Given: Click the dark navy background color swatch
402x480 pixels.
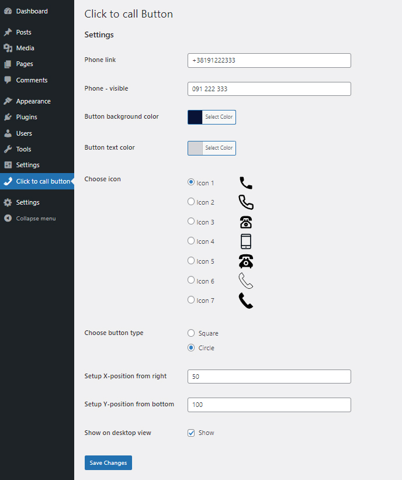Looking at the screenshot, I should click(x=195, y=117).
